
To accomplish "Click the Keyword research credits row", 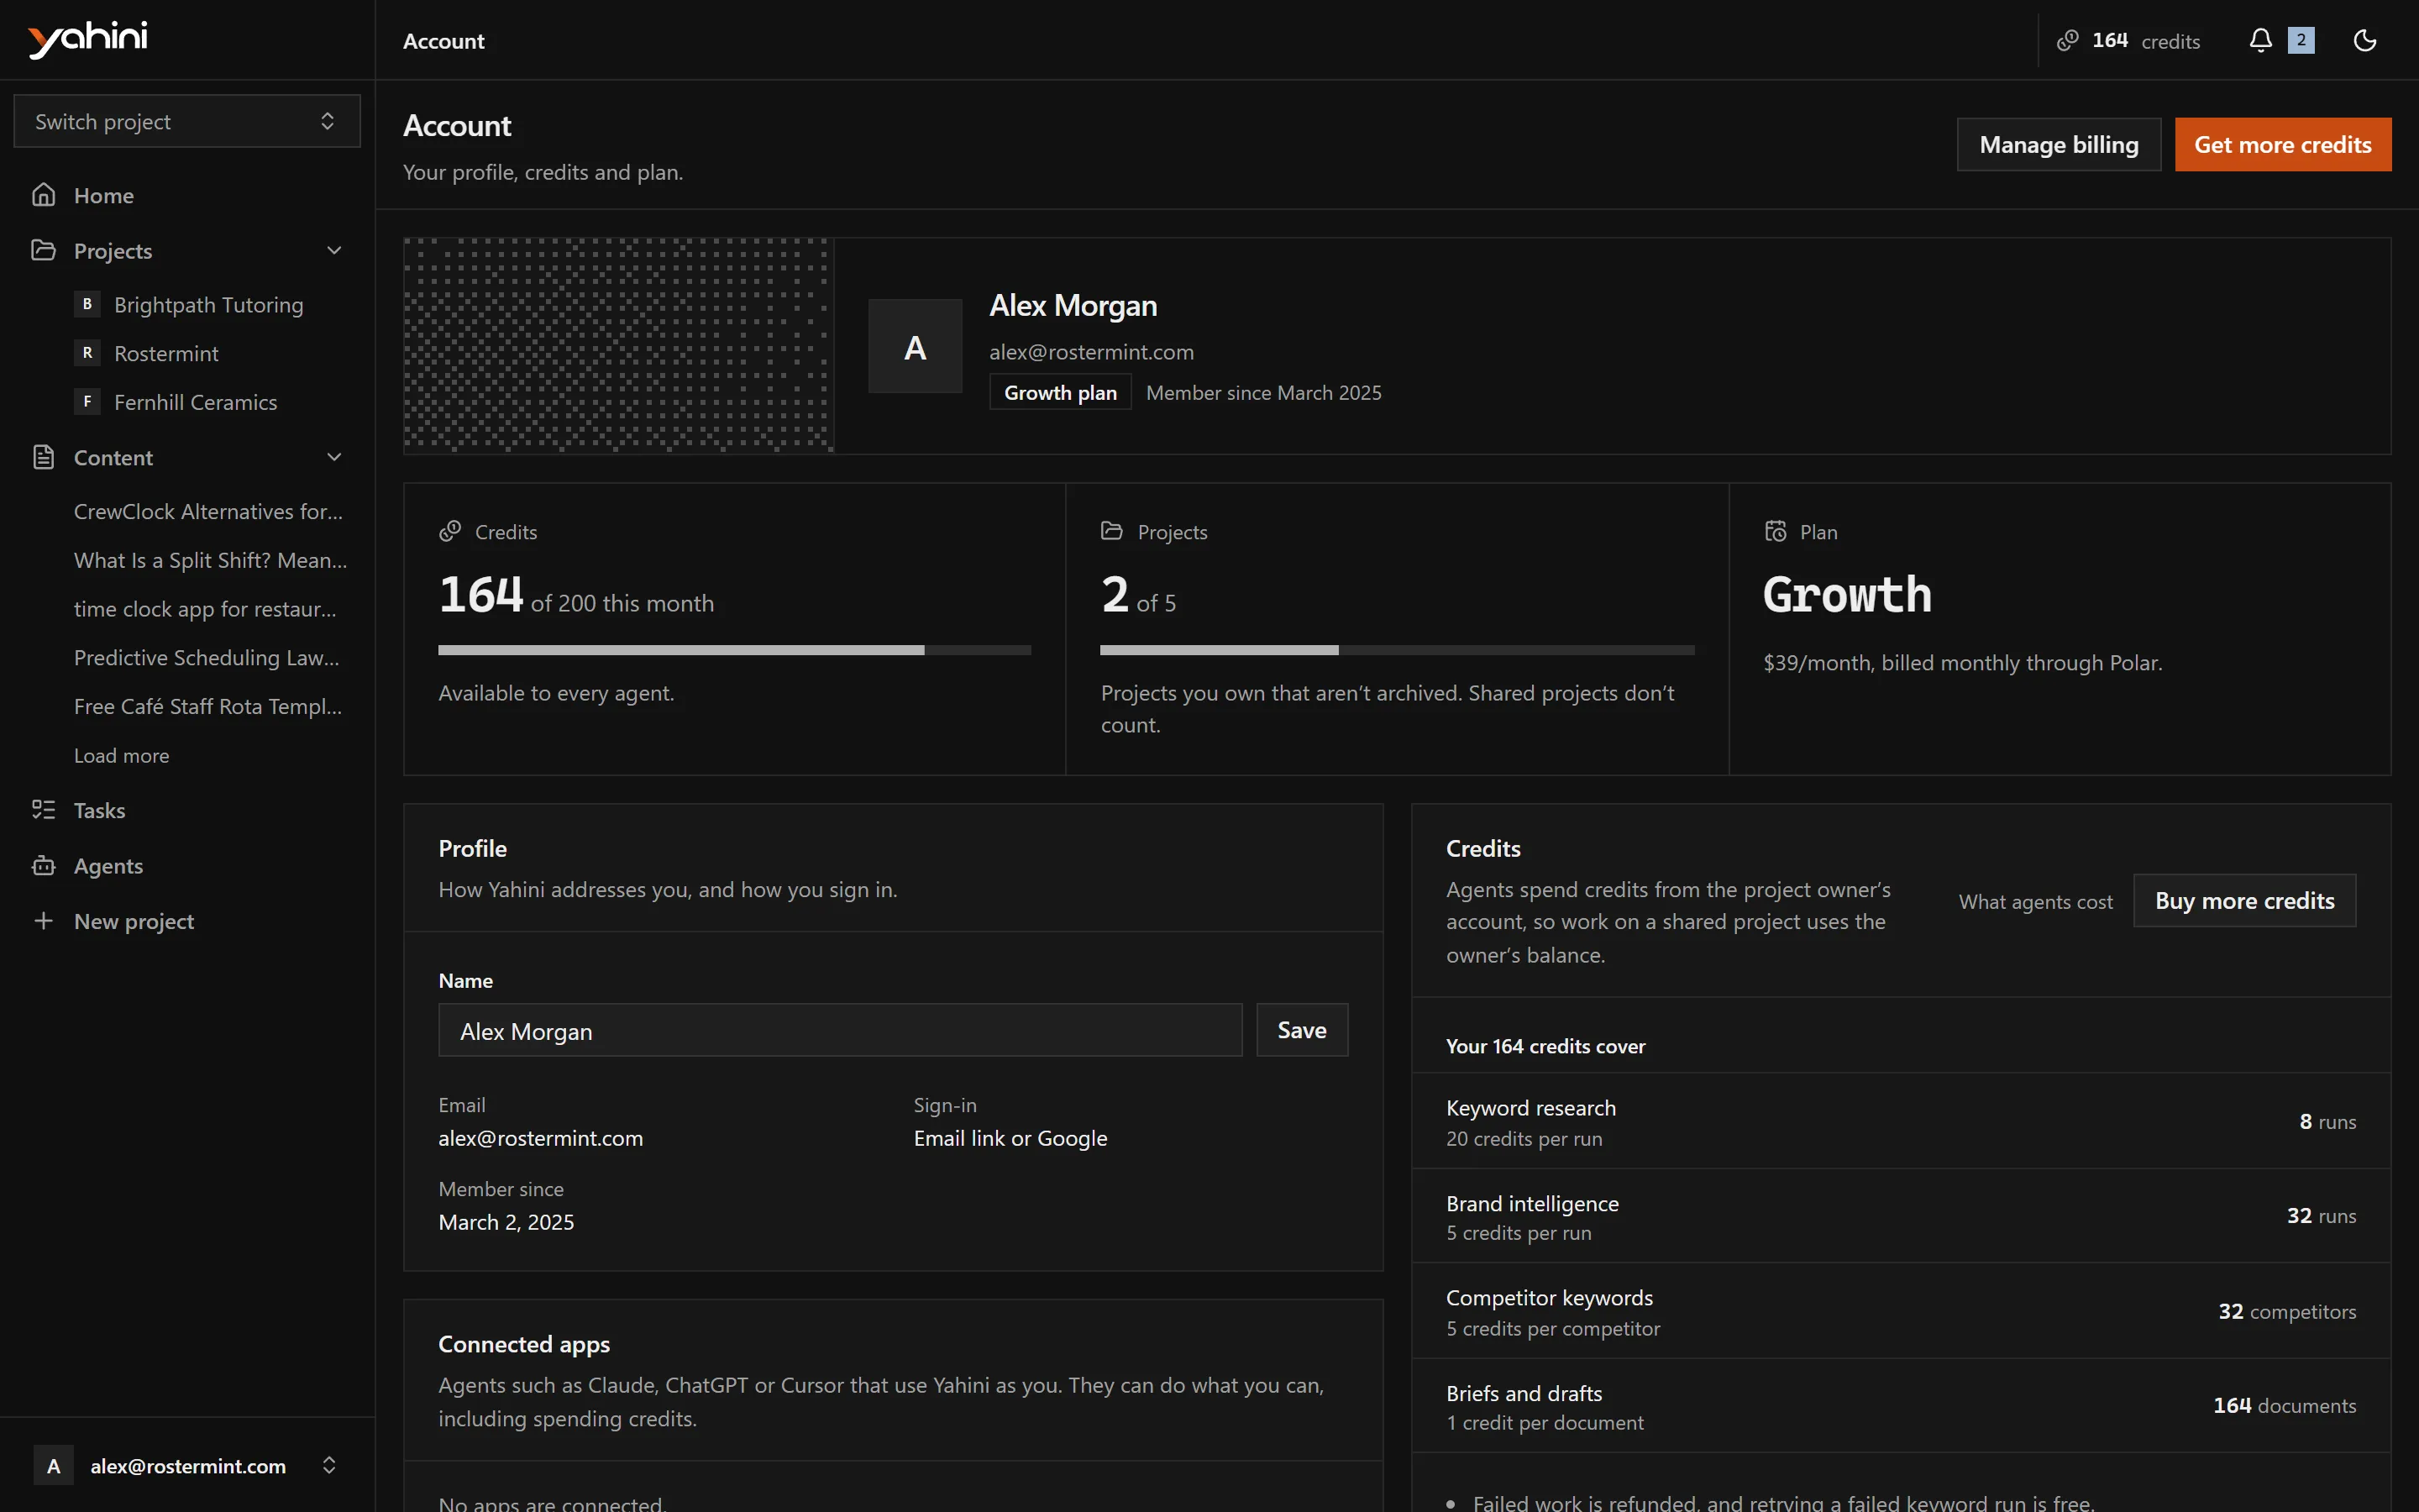I will point(1900,1121).
